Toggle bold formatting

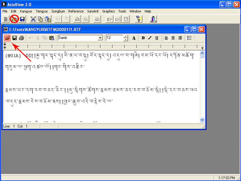point(143,38)
